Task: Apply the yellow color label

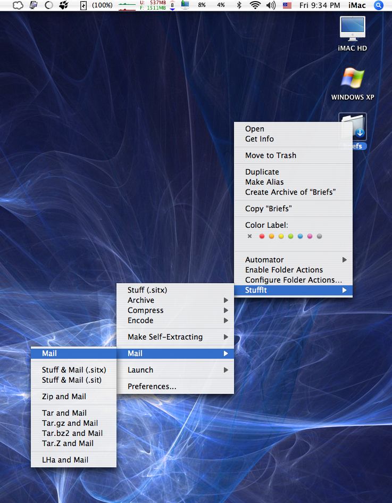Action: tap(281, 236)
